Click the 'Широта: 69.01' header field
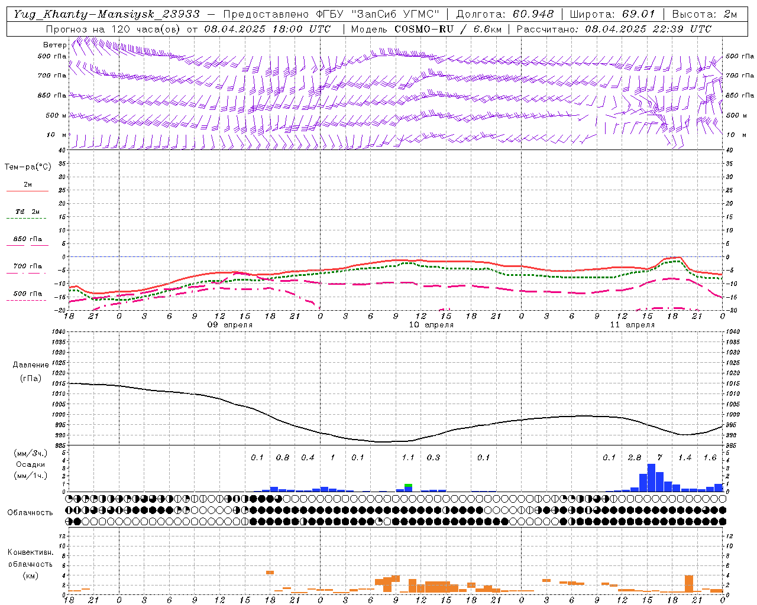This screenshot has height=605, width=757. tap(612, 14)
